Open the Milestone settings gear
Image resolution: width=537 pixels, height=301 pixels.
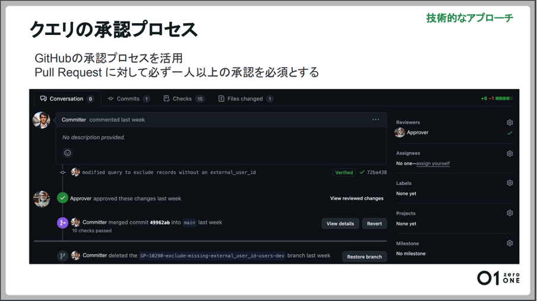509,244
